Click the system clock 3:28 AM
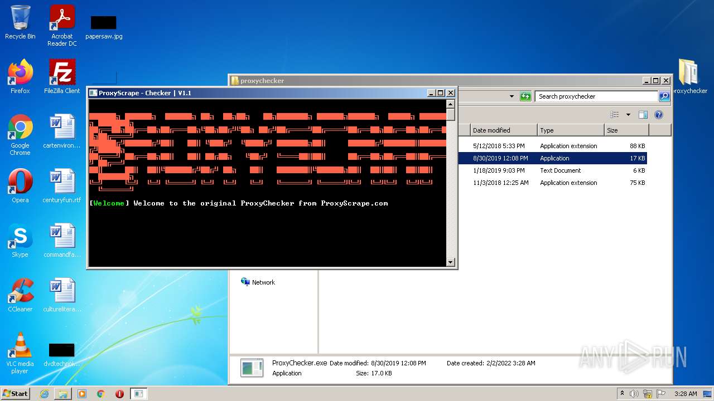Screen dimensions: 714x401 point(686,394)
